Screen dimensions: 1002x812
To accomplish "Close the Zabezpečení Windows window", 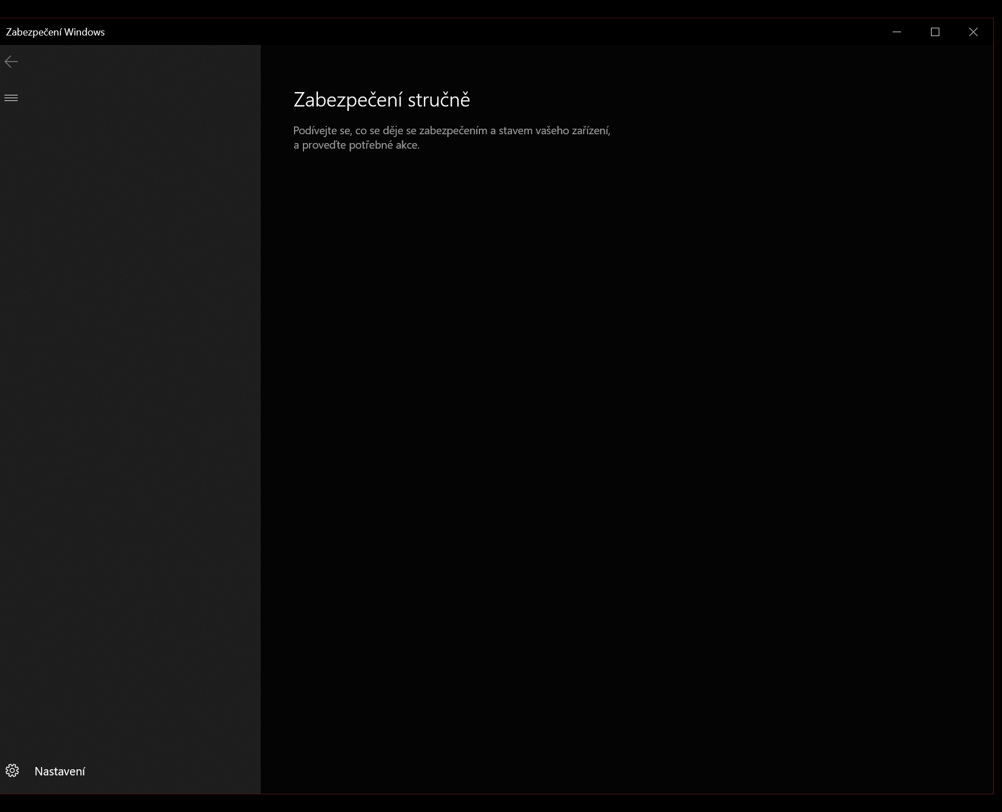I will coord(973,32).
